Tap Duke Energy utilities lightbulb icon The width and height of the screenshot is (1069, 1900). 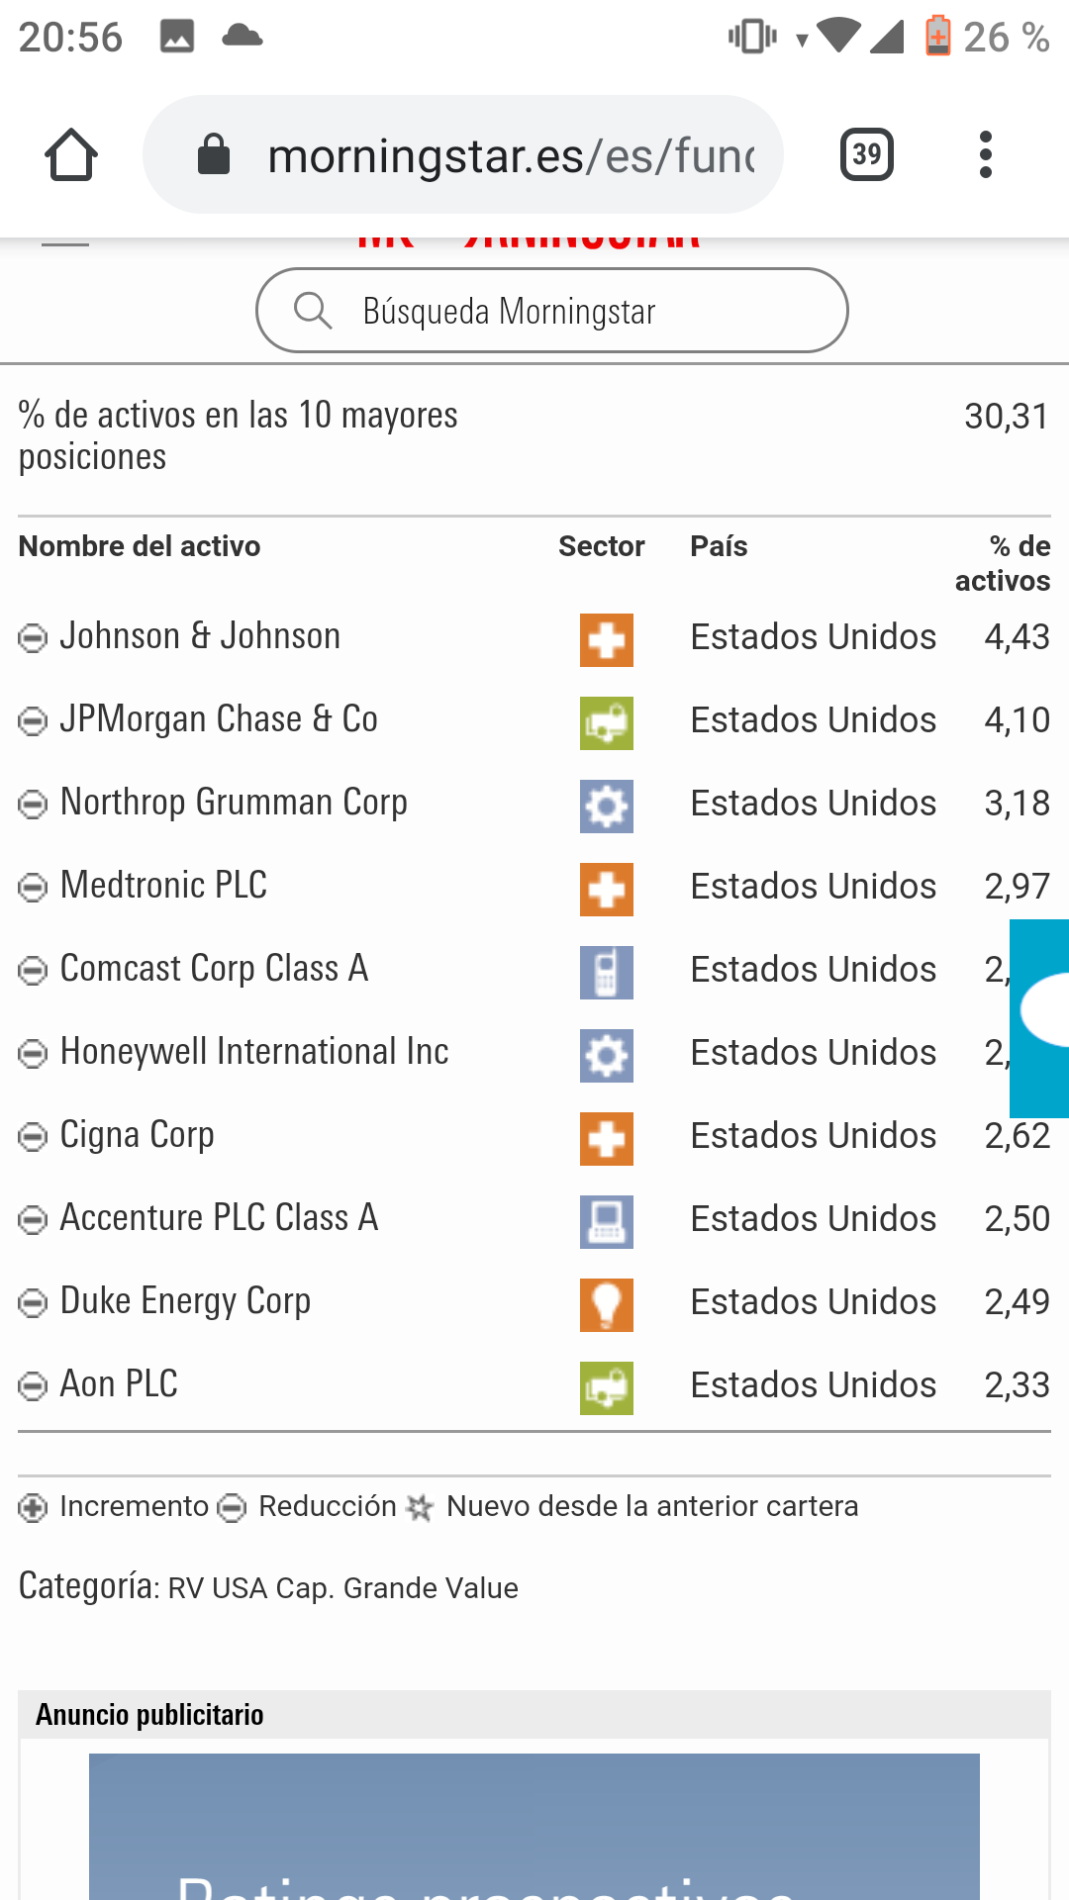pyautogui.click(x=606, y=1305)
